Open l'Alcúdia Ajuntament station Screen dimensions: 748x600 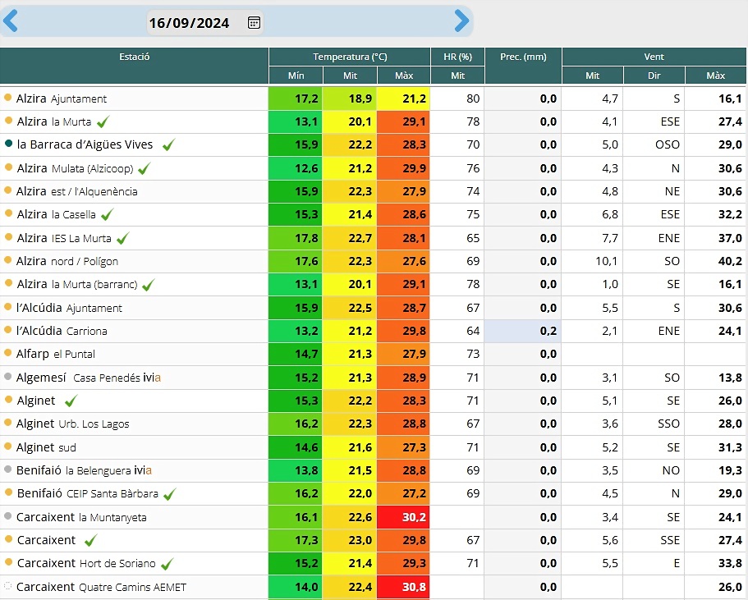coord(69,308)
